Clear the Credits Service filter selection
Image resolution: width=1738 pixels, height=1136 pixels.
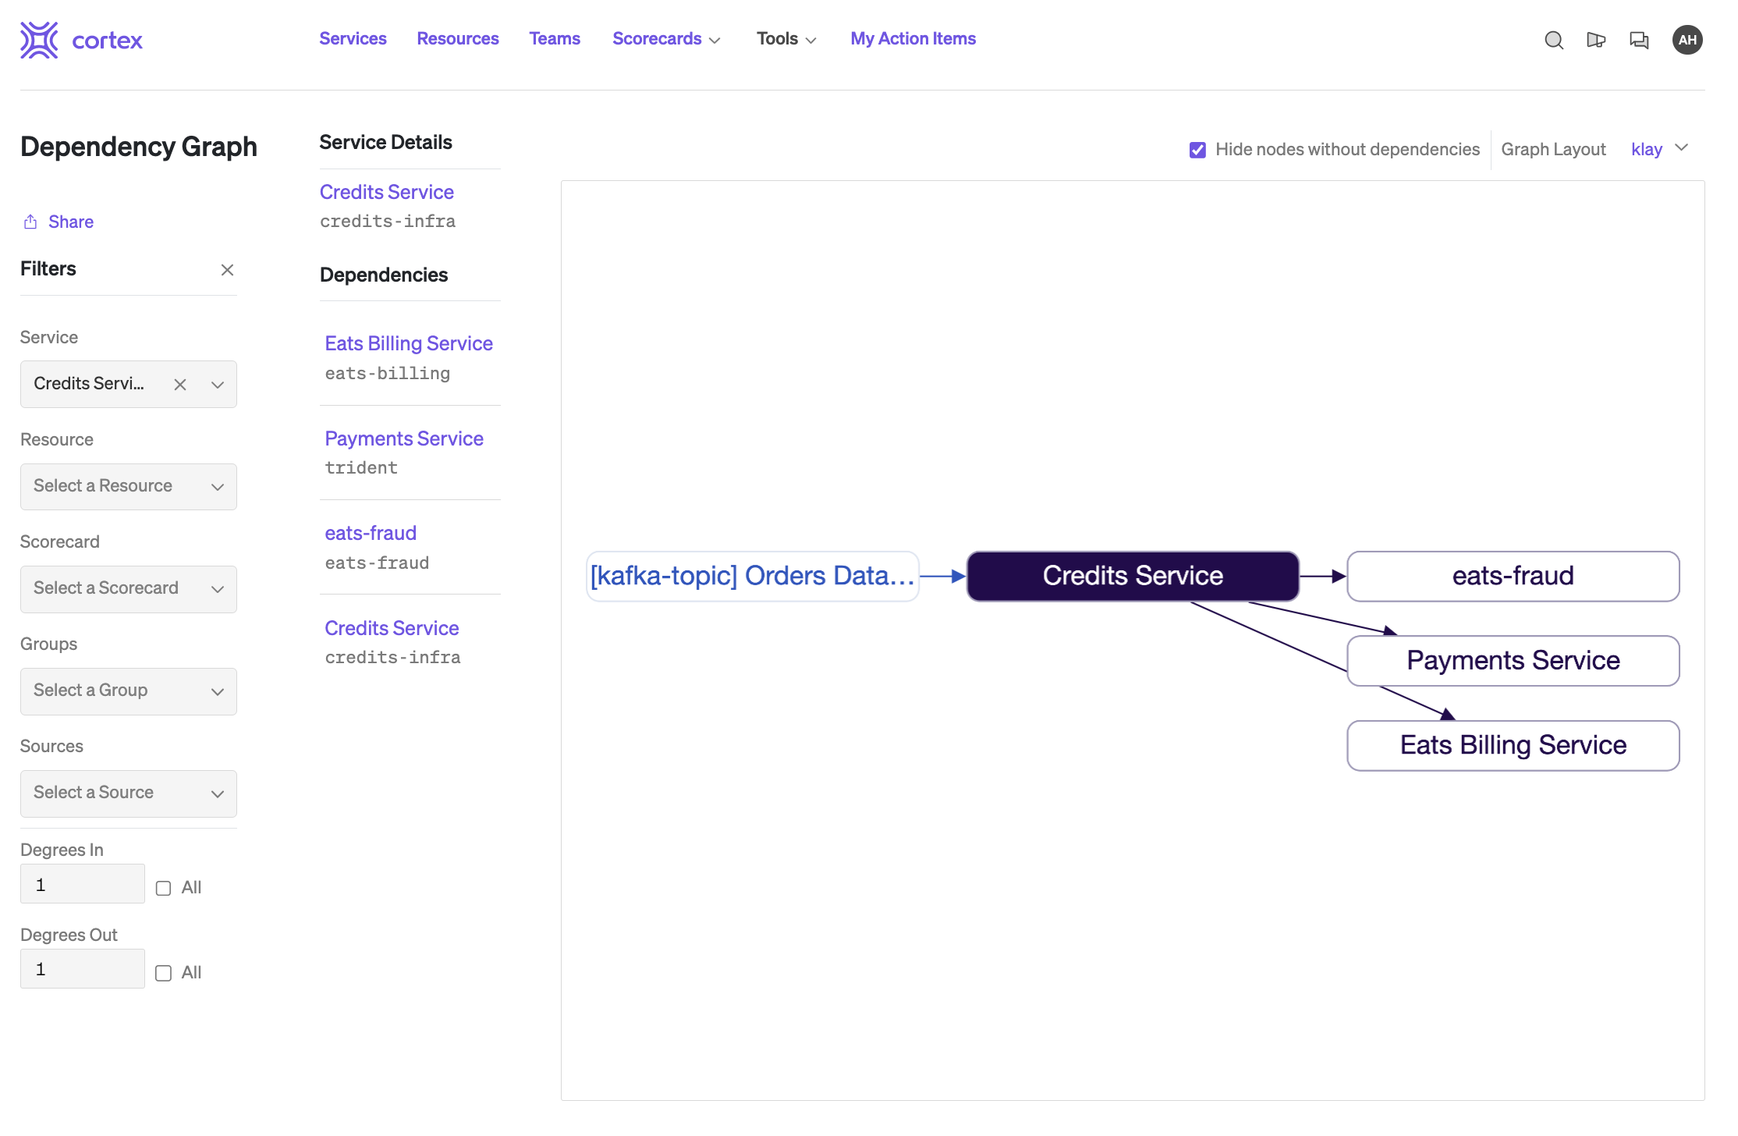pyautogui.click(x=180, y=384)
